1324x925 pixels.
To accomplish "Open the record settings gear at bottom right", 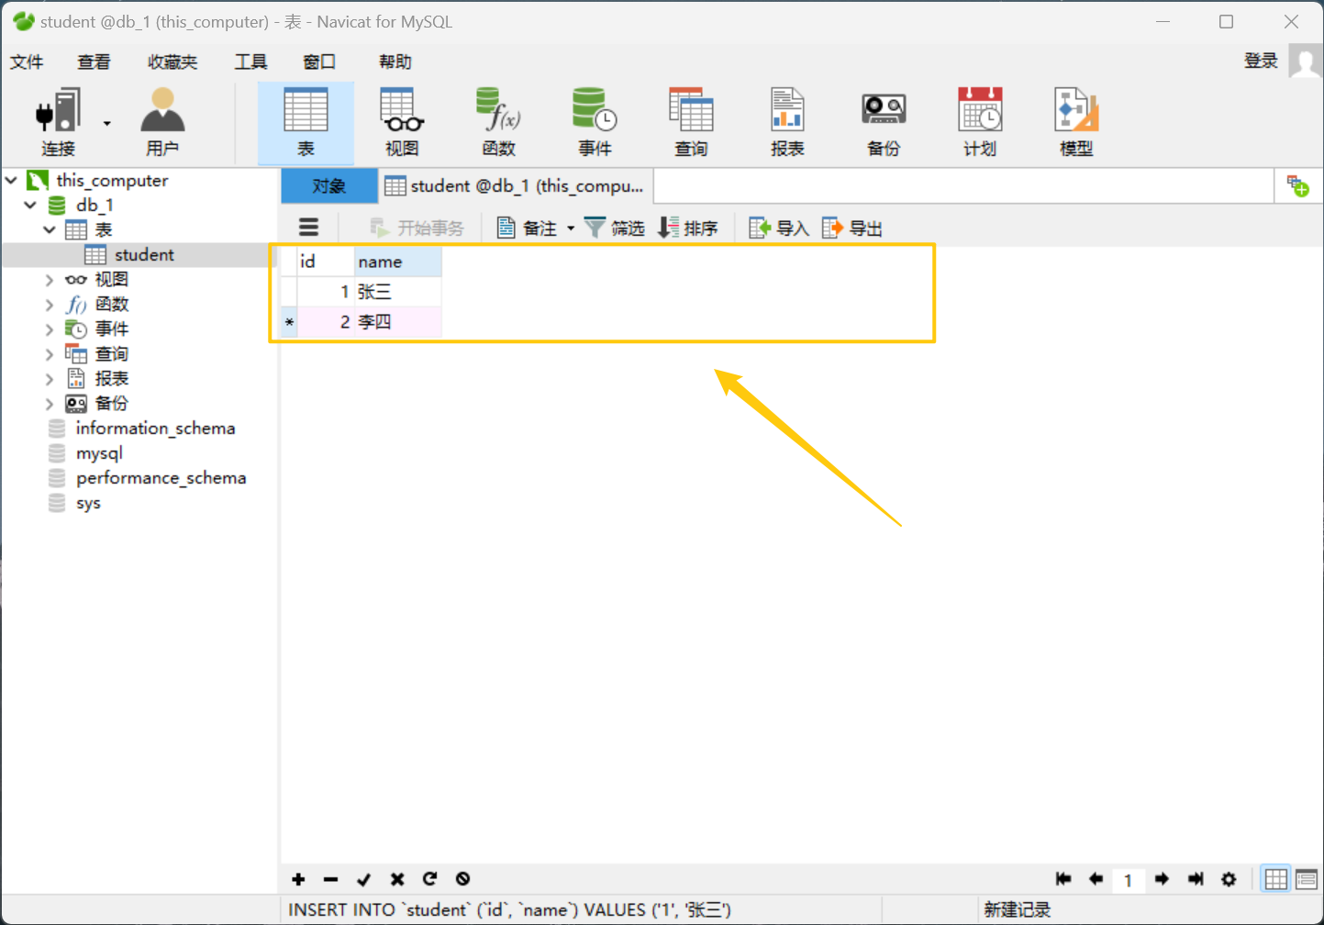I will (1228, 879).
